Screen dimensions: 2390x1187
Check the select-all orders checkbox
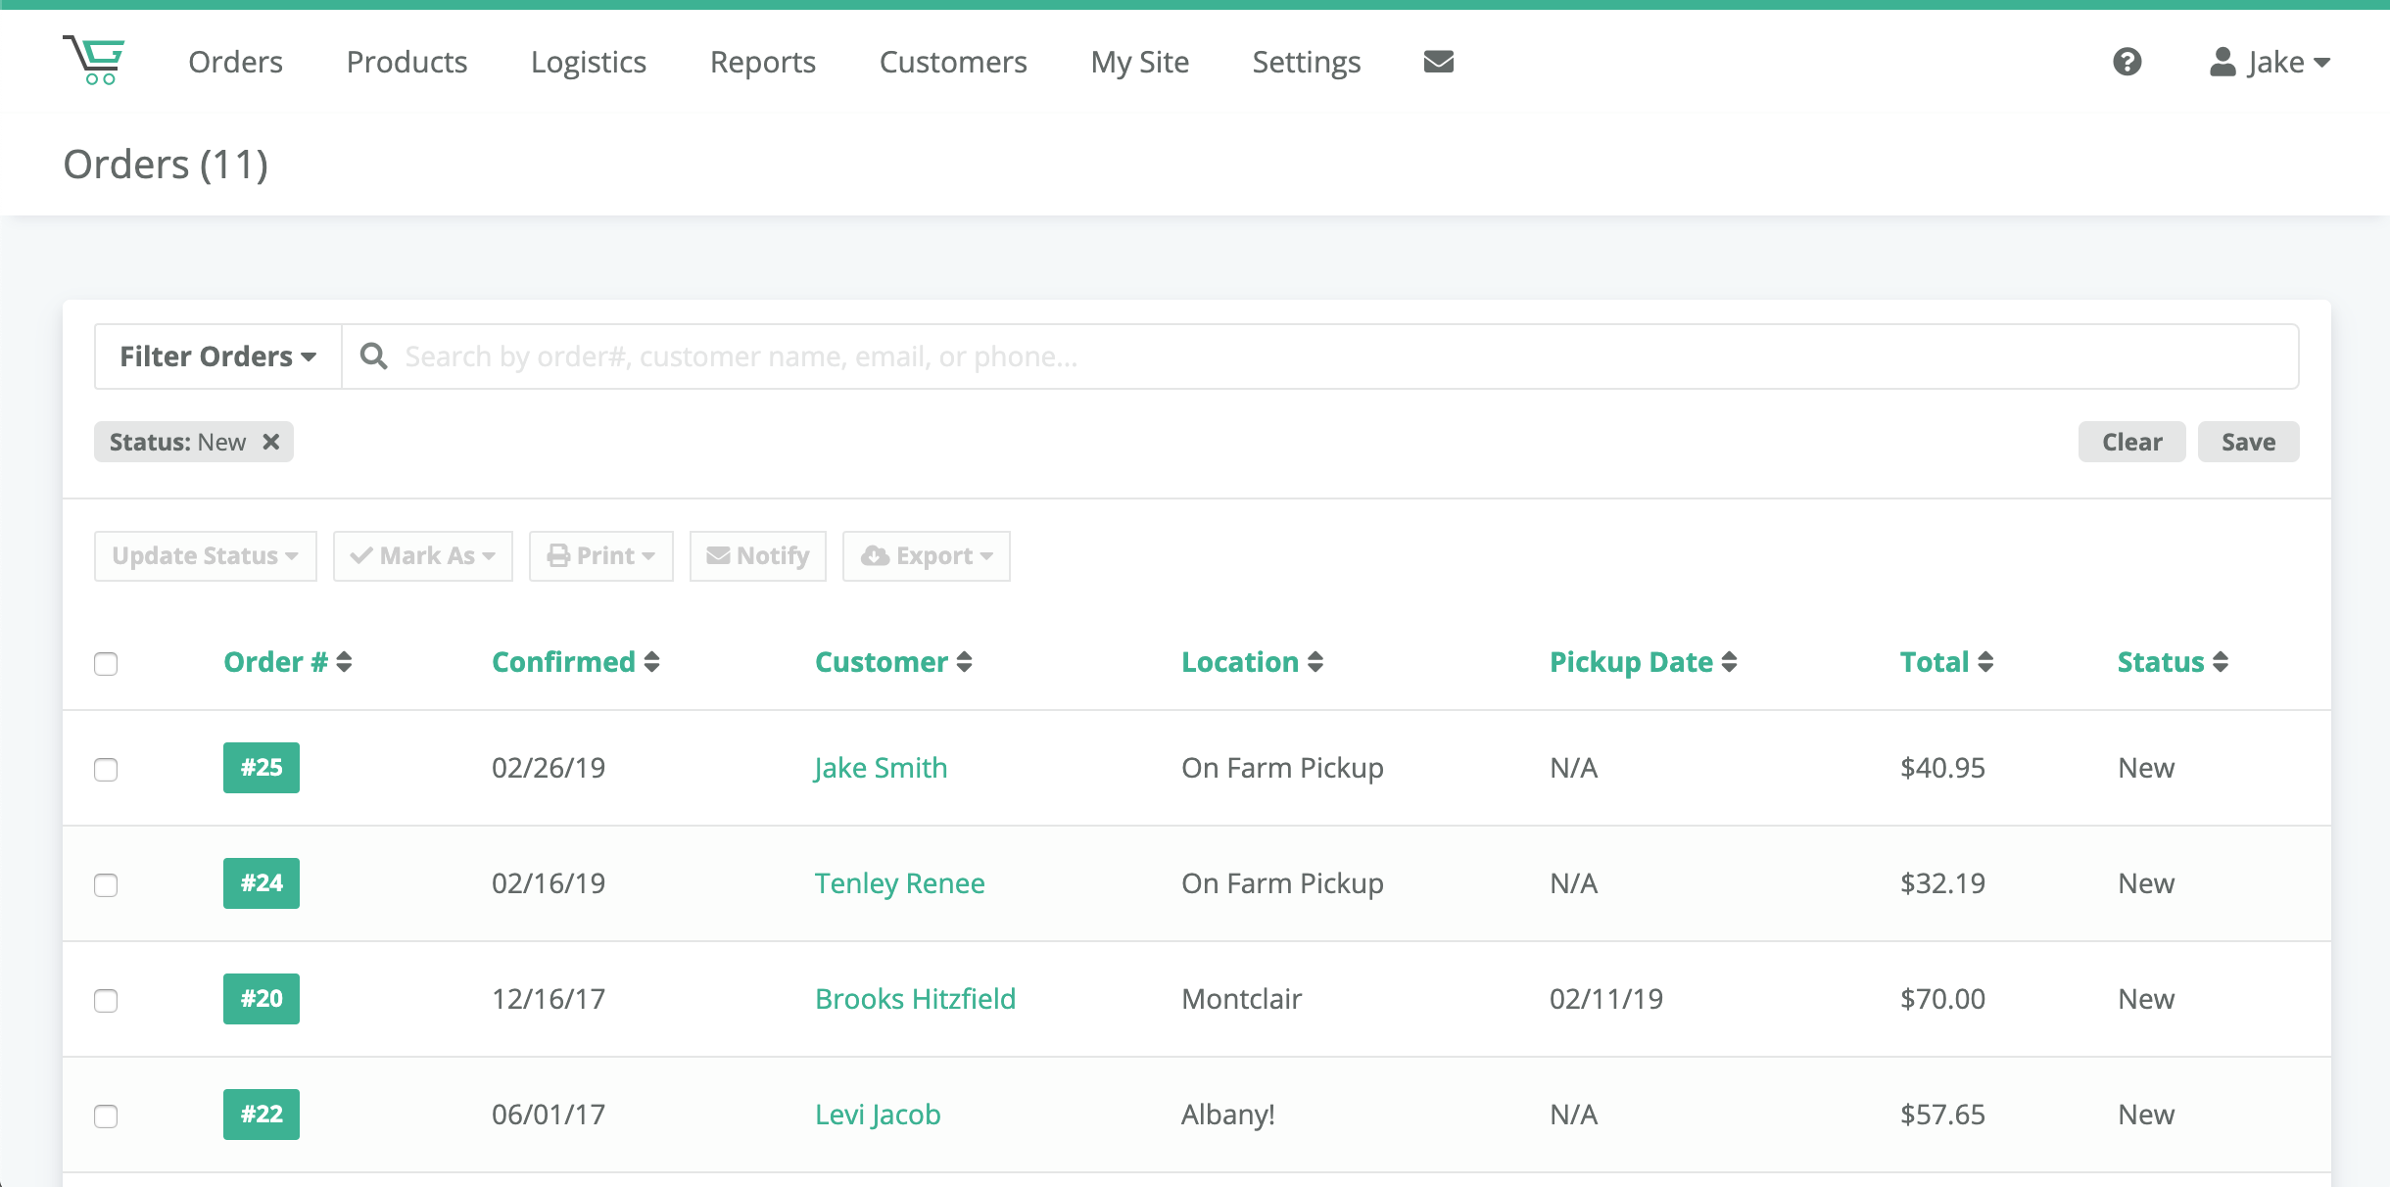pos(106,664)
